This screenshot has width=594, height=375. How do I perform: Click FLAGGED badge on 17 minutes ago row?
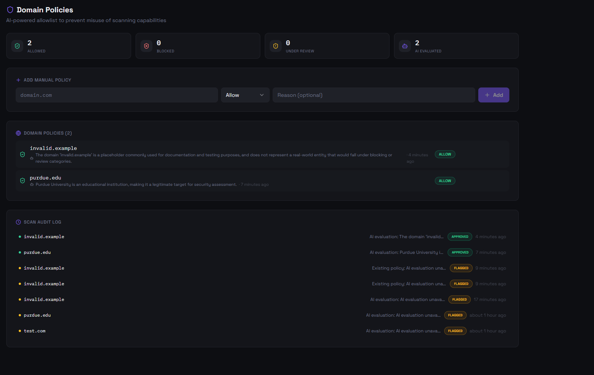(460, 299)
